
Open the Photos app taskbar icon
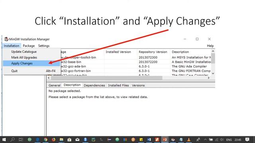click(93, 139)
